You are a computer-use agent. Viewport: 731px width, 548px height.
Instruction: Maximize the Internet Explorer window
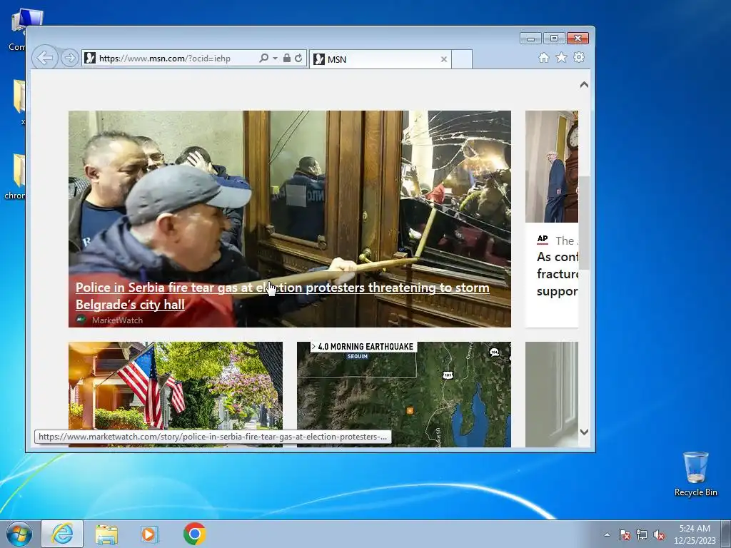pyautogui.click(x=554, y=39)
